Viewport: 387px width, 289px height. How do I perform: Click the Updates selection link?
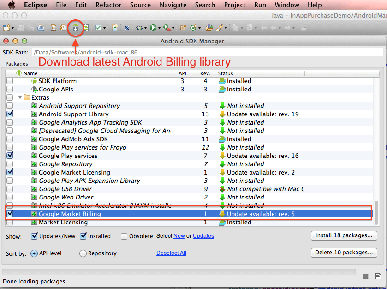point(203,236)
